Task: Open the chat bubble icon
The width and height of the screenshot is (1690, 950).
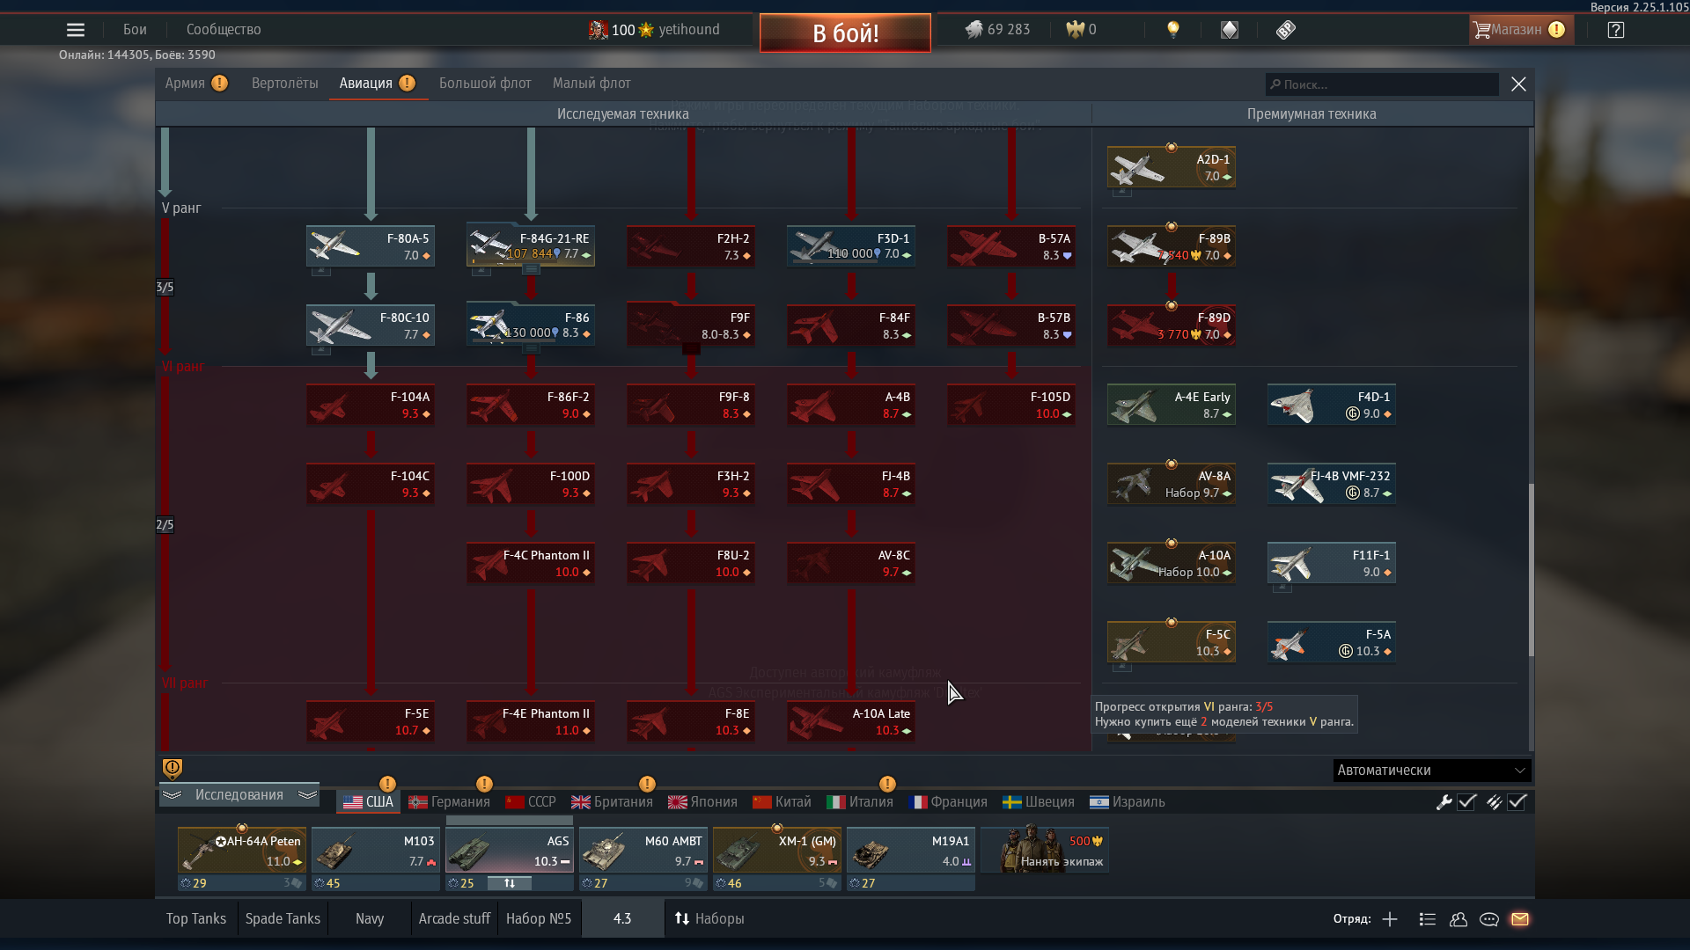Action: click(x=1489, y=919)
